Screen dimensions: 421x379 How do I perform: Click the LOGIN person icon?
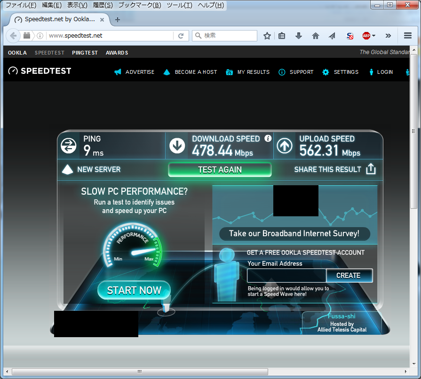(371, 72)
